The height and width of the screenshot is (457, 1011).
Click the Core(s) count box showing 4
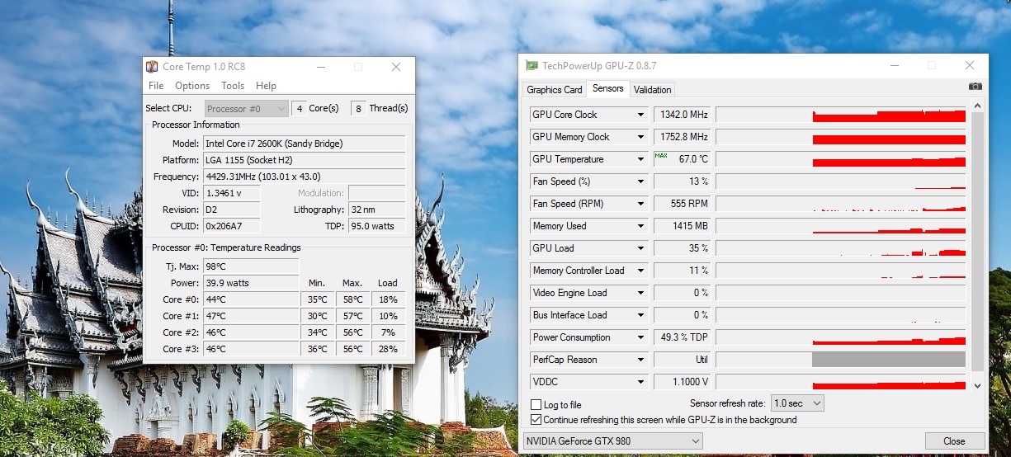300,109
